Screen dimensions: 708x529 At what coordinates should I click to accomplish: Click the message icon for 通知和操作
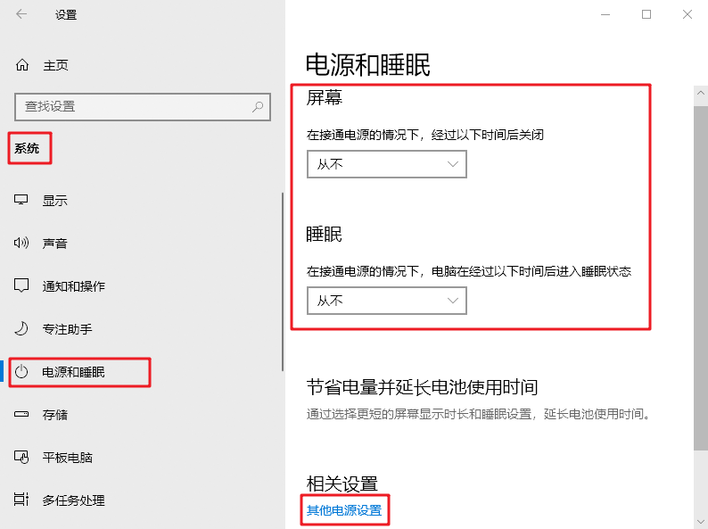click(21, 285)
